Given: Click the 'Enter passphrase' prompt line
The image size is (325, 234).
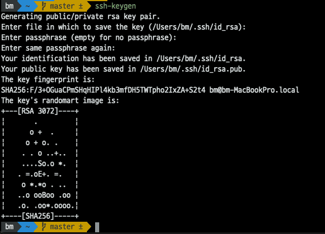Looking at the screenshot, I should coord(89,37).
